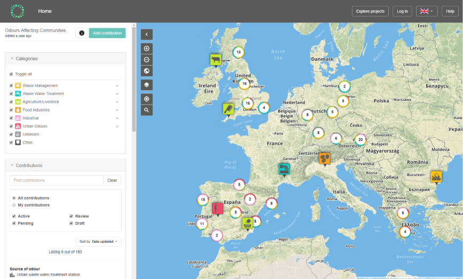Uncheck the Active status checkbox

(14, 216)
